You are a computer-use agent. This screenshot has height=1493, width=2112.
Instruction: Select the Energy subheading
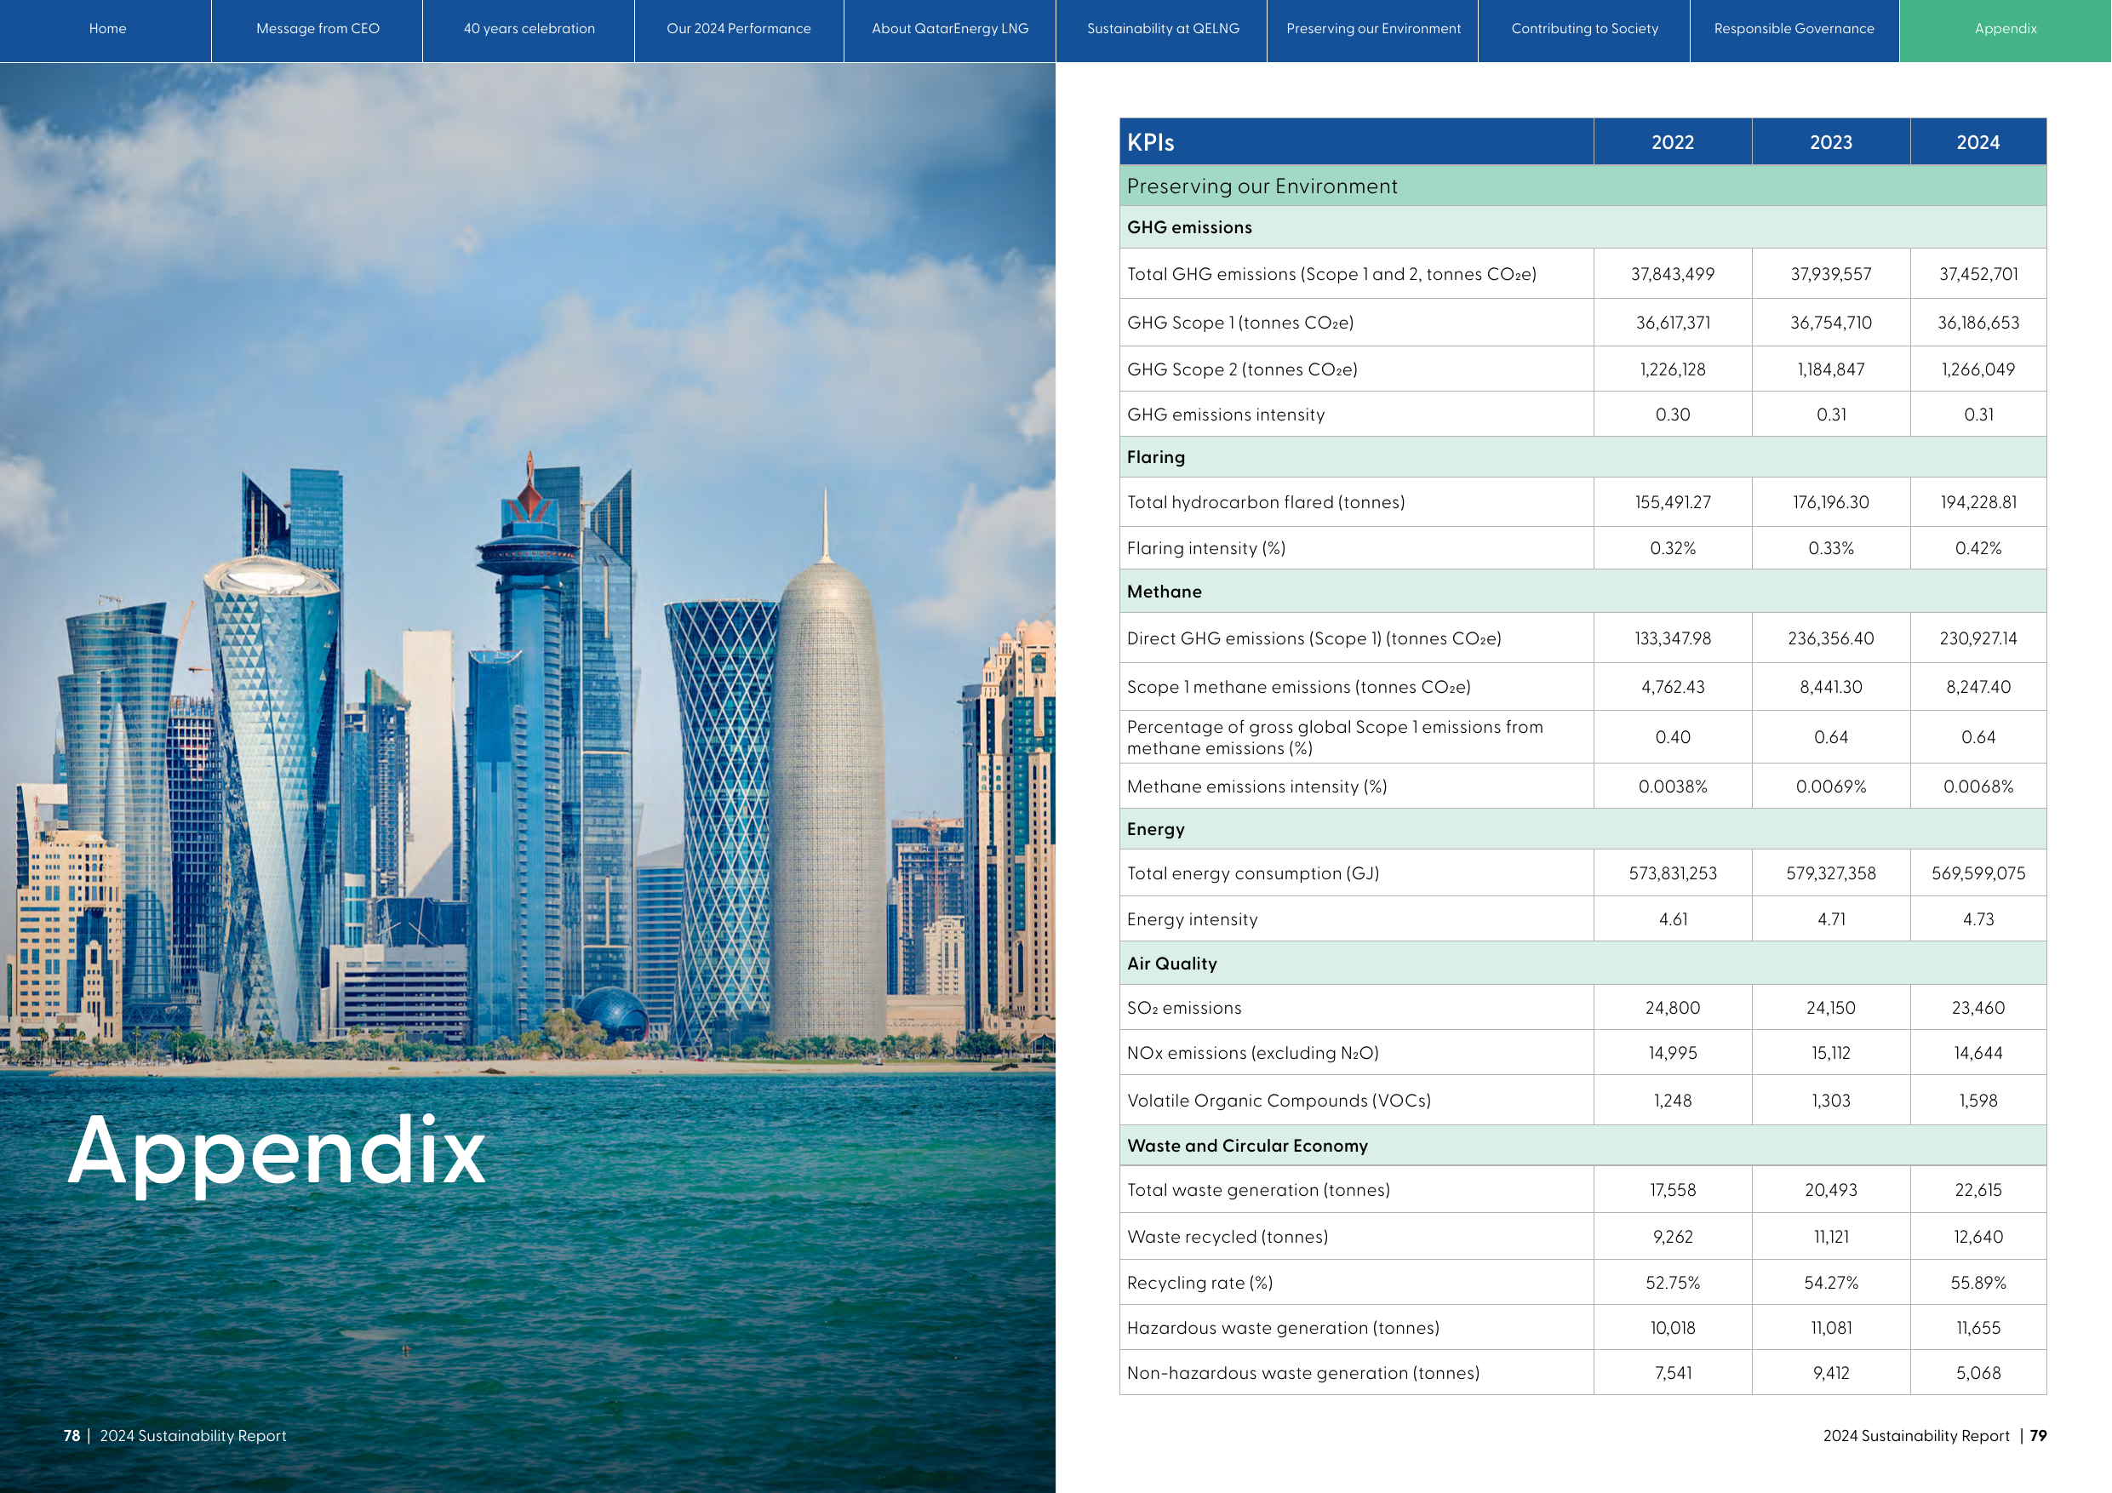1155,829
